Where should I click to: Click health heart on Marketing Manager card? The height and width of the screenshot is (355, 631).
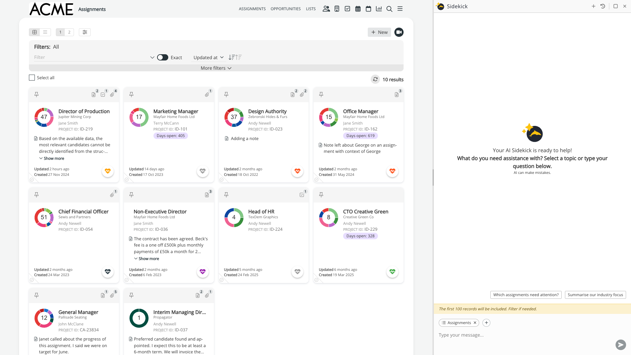202,171
